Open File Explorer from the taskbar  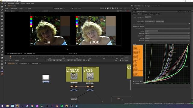click(8, 106)
